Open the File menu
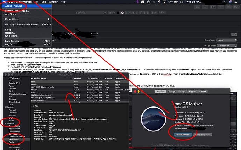Screen dimensions: 241x150 [37, 2]
